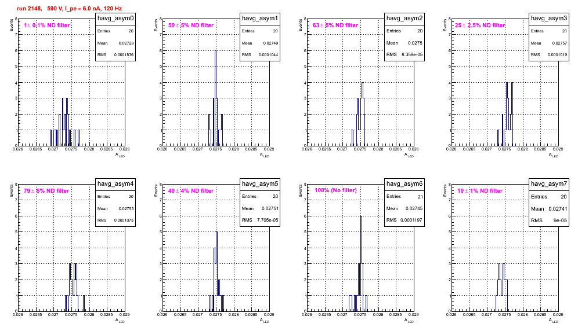
Task: Pick the Mean value 0.02745
Action: 414,208
